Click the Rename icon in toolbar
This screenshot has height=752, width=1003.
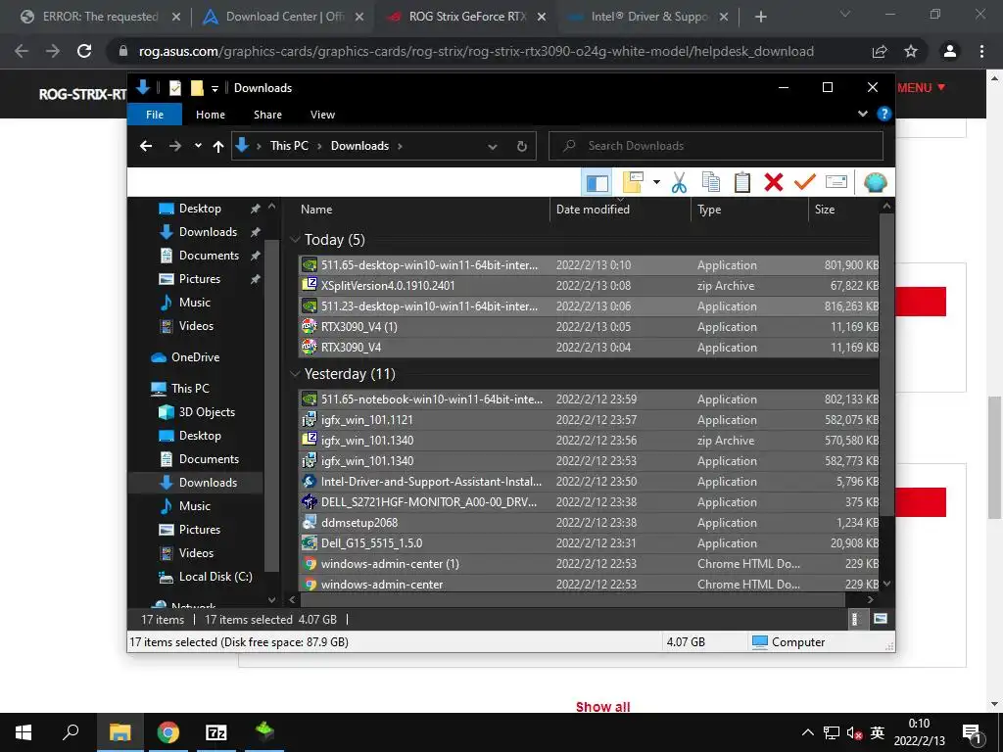pos(836,182)
